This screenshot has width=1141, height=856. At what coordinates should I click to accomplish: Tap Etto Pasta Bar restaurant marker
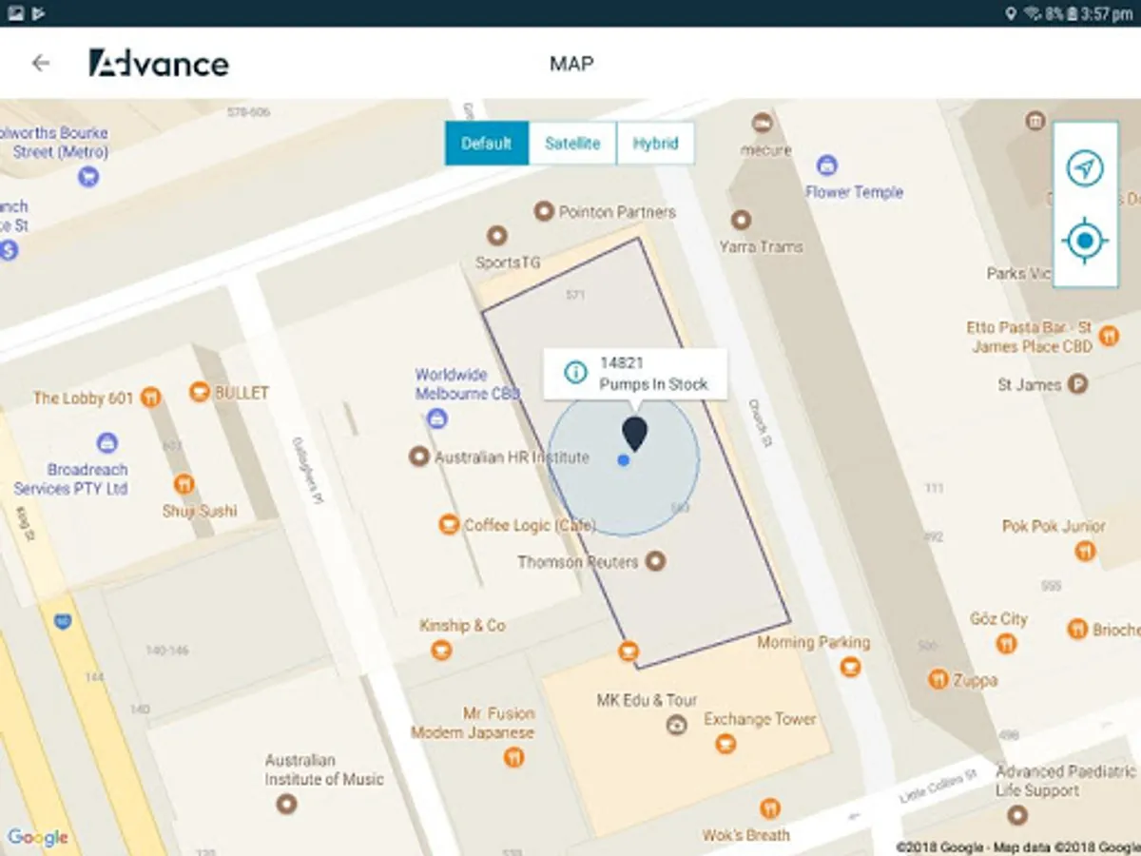pyautogui.click(x=1109, y=335)
